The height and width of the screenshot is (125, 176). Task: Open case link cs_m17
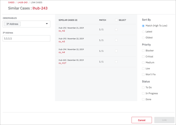click(62, 63)
